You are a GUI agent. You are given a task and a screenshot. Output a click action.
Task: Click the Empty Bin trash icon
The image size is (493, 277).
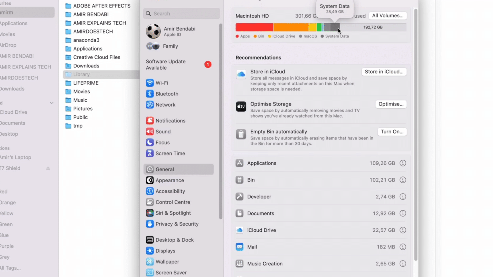[x=241, y=134]
